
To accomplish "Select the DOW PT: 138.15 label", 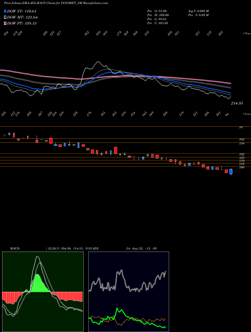I will point(22,23).
